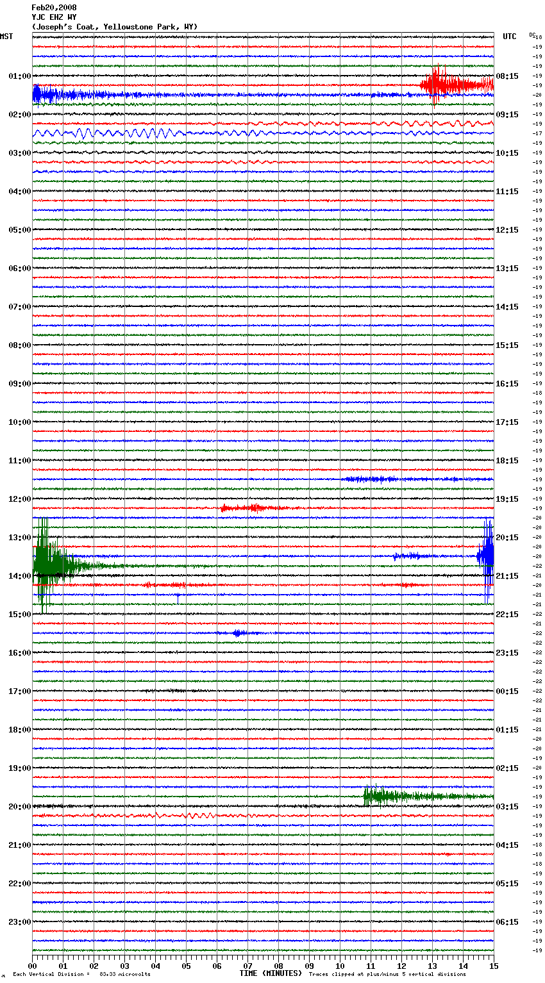The width and height of the screenshot is (545, 983).
Task: Click the 22:15 UTC label
Action: tap(507, 615)
